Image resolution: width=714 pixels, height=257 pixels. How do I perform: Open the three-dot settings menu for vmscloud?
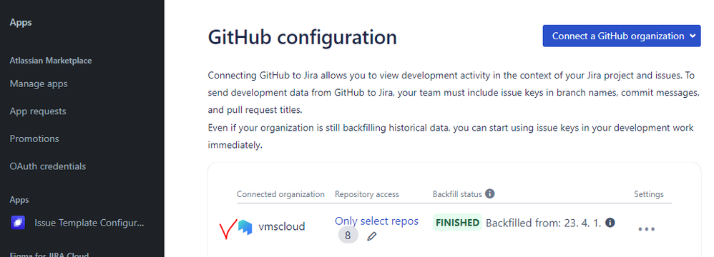click(x=646, y=229)
